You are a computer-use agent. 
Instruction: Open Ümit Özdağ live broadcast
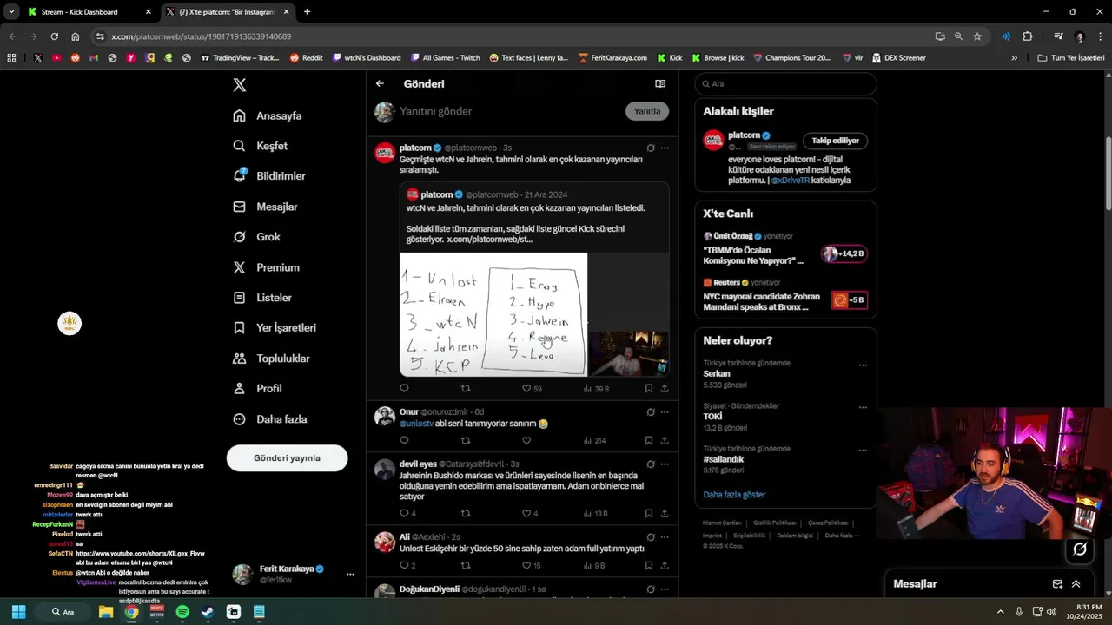coord(785,248)
